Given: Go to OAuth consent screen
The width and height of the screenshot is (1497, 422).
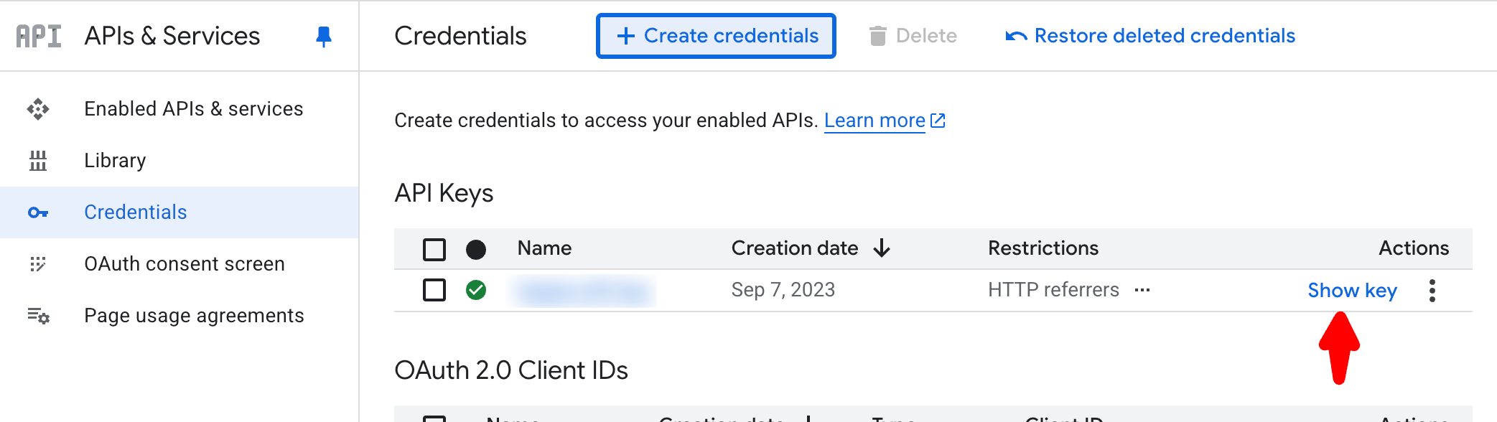Looking at the screenshot, I should click(185, 264).
